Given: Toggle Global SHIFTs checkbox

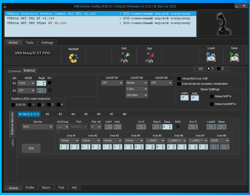Looking at the screenshot, I should (212, 96).
